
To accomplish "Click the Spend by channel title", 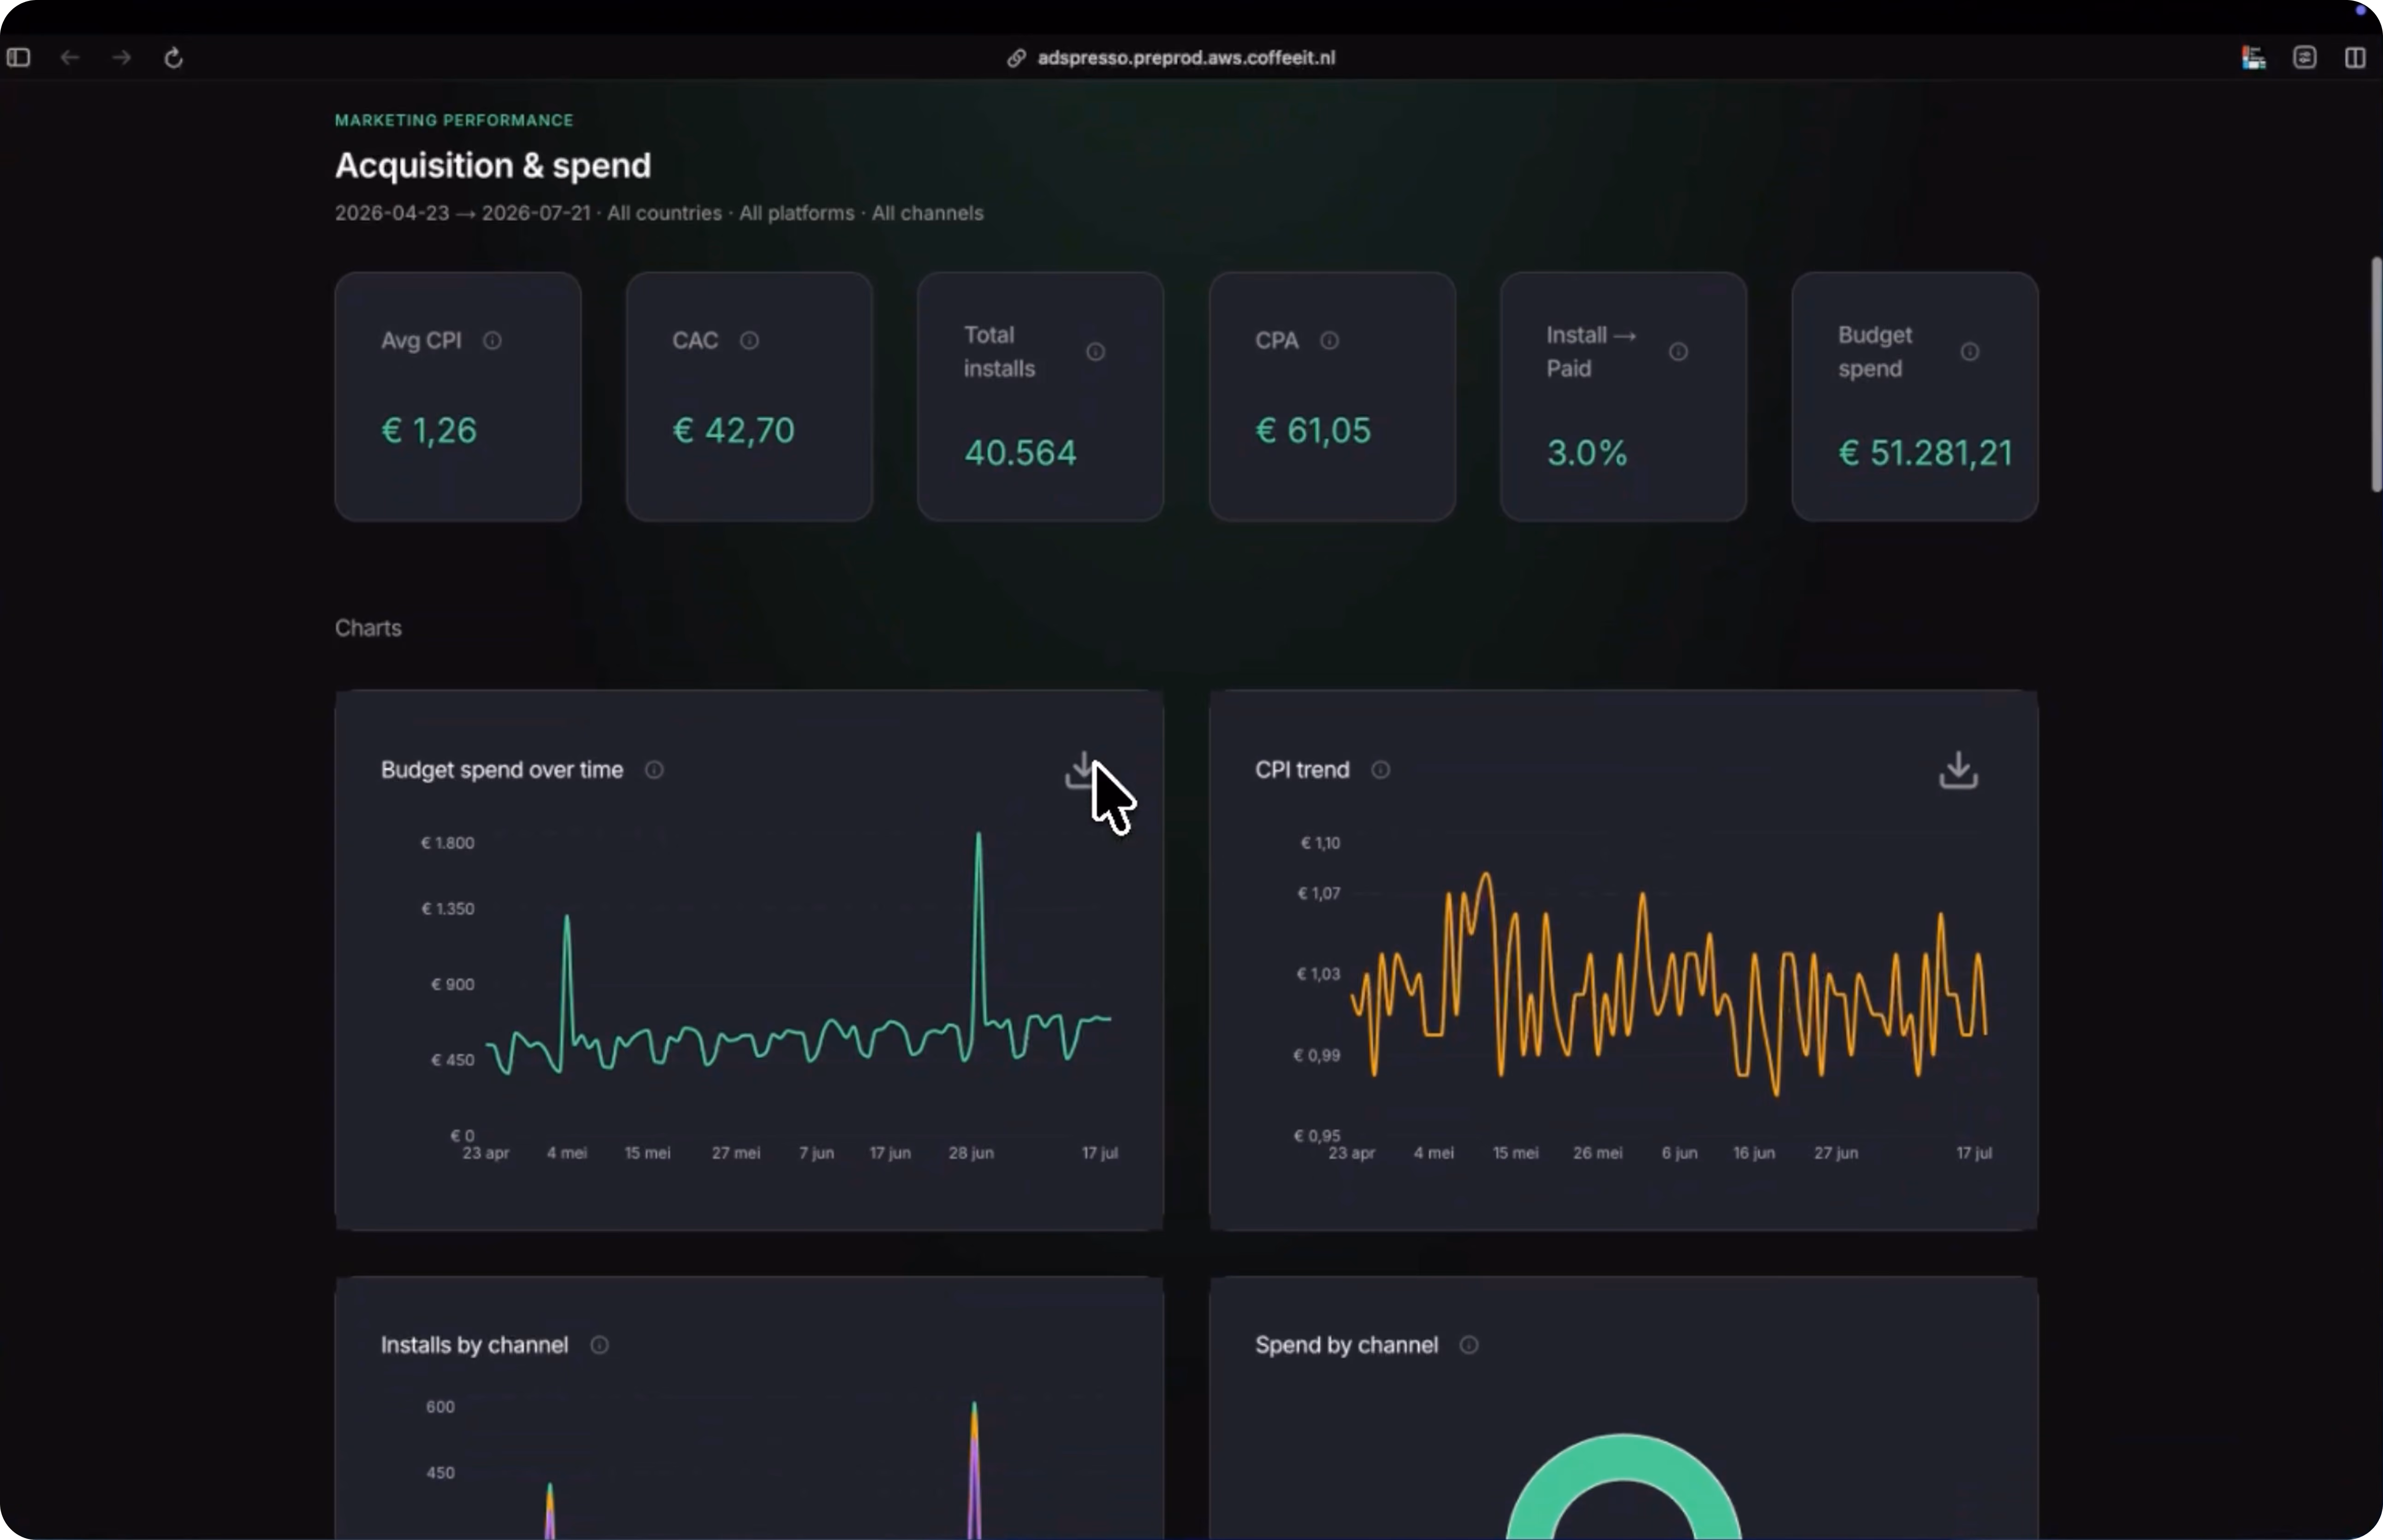I will click(x=1346, y=1345).
